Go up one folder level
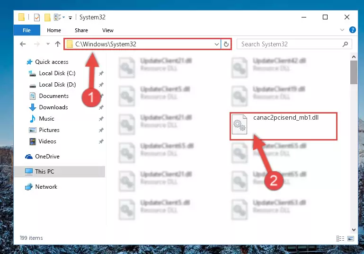 58,44
